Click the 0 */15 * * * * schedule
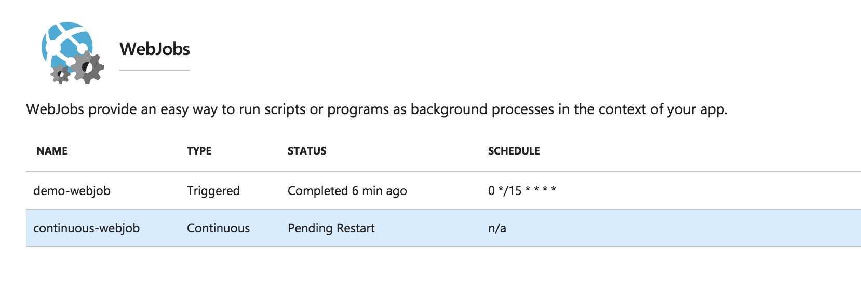861x305 pixels. [x=522, y=190]
